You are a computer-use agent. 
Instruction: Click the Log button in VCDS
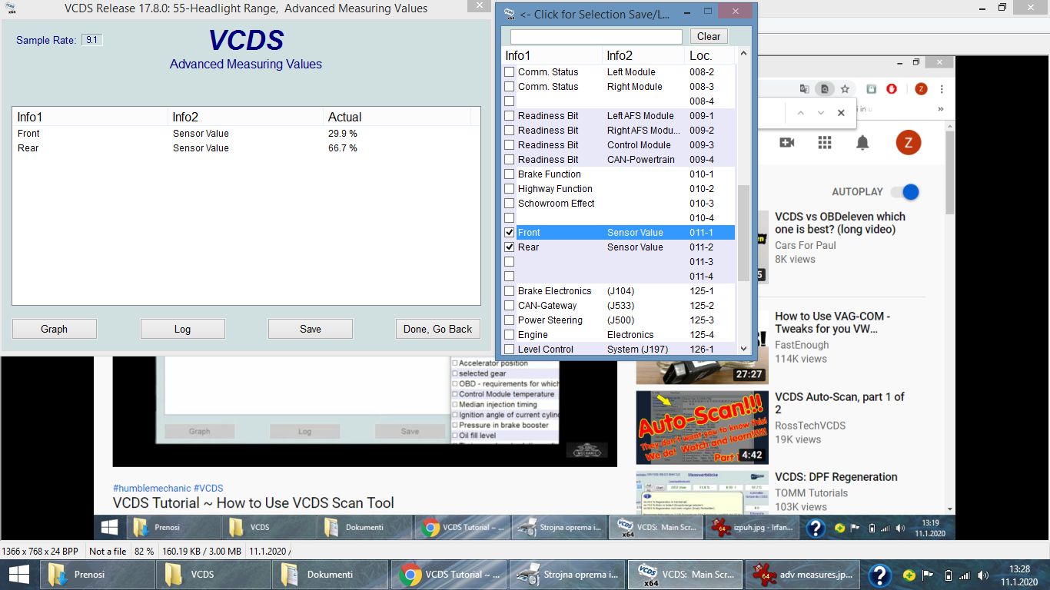coord(182,329)
